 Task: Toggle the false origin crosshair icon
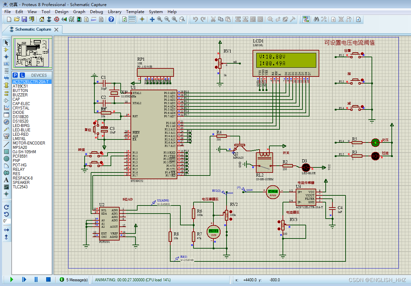point(142,19)
